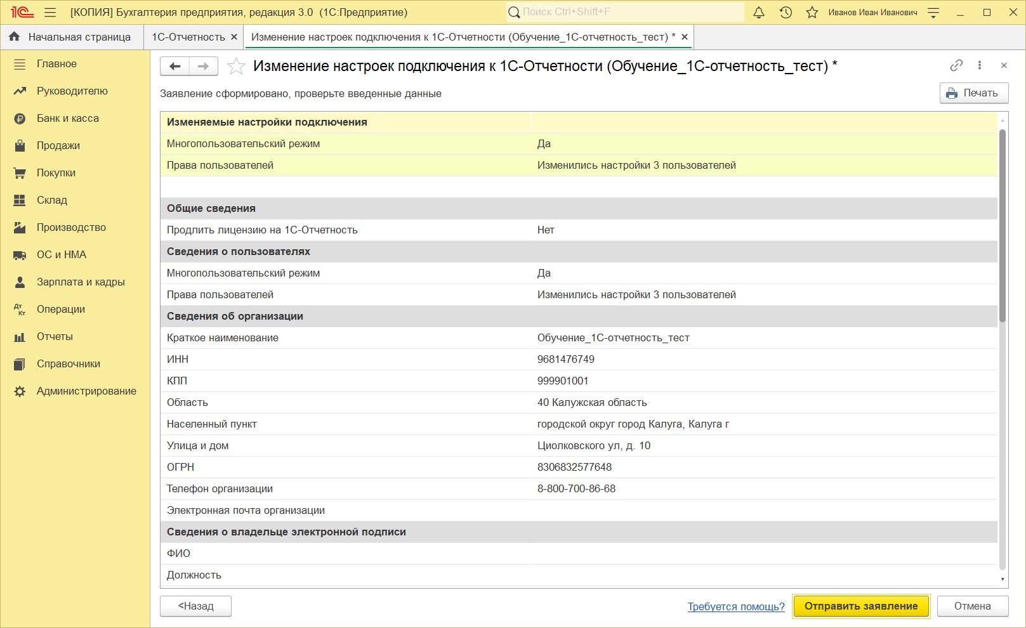Select the Должность row
This screenshot has height=628, width=1026.
pyautogui.click(x=579, y=575)
